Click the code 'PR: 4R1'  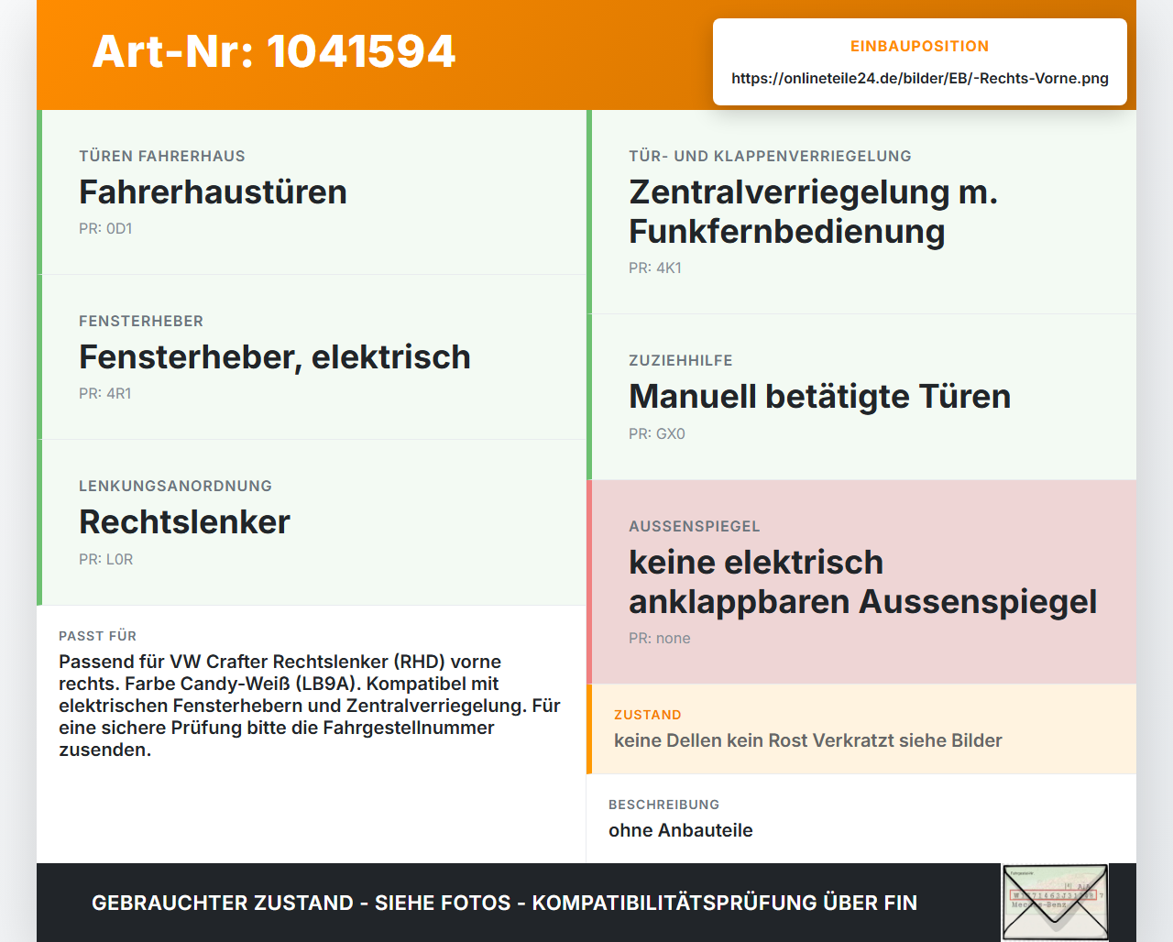[105, 393]
